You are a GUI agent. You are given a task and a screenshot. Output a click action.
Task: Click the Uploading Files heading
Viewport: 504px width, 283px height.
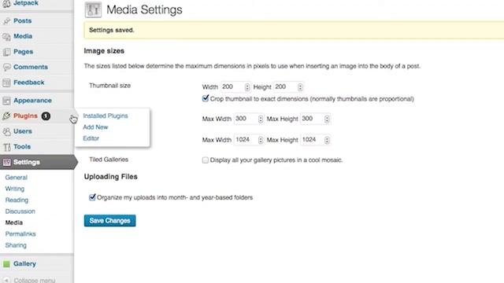[x=110, y=177]
